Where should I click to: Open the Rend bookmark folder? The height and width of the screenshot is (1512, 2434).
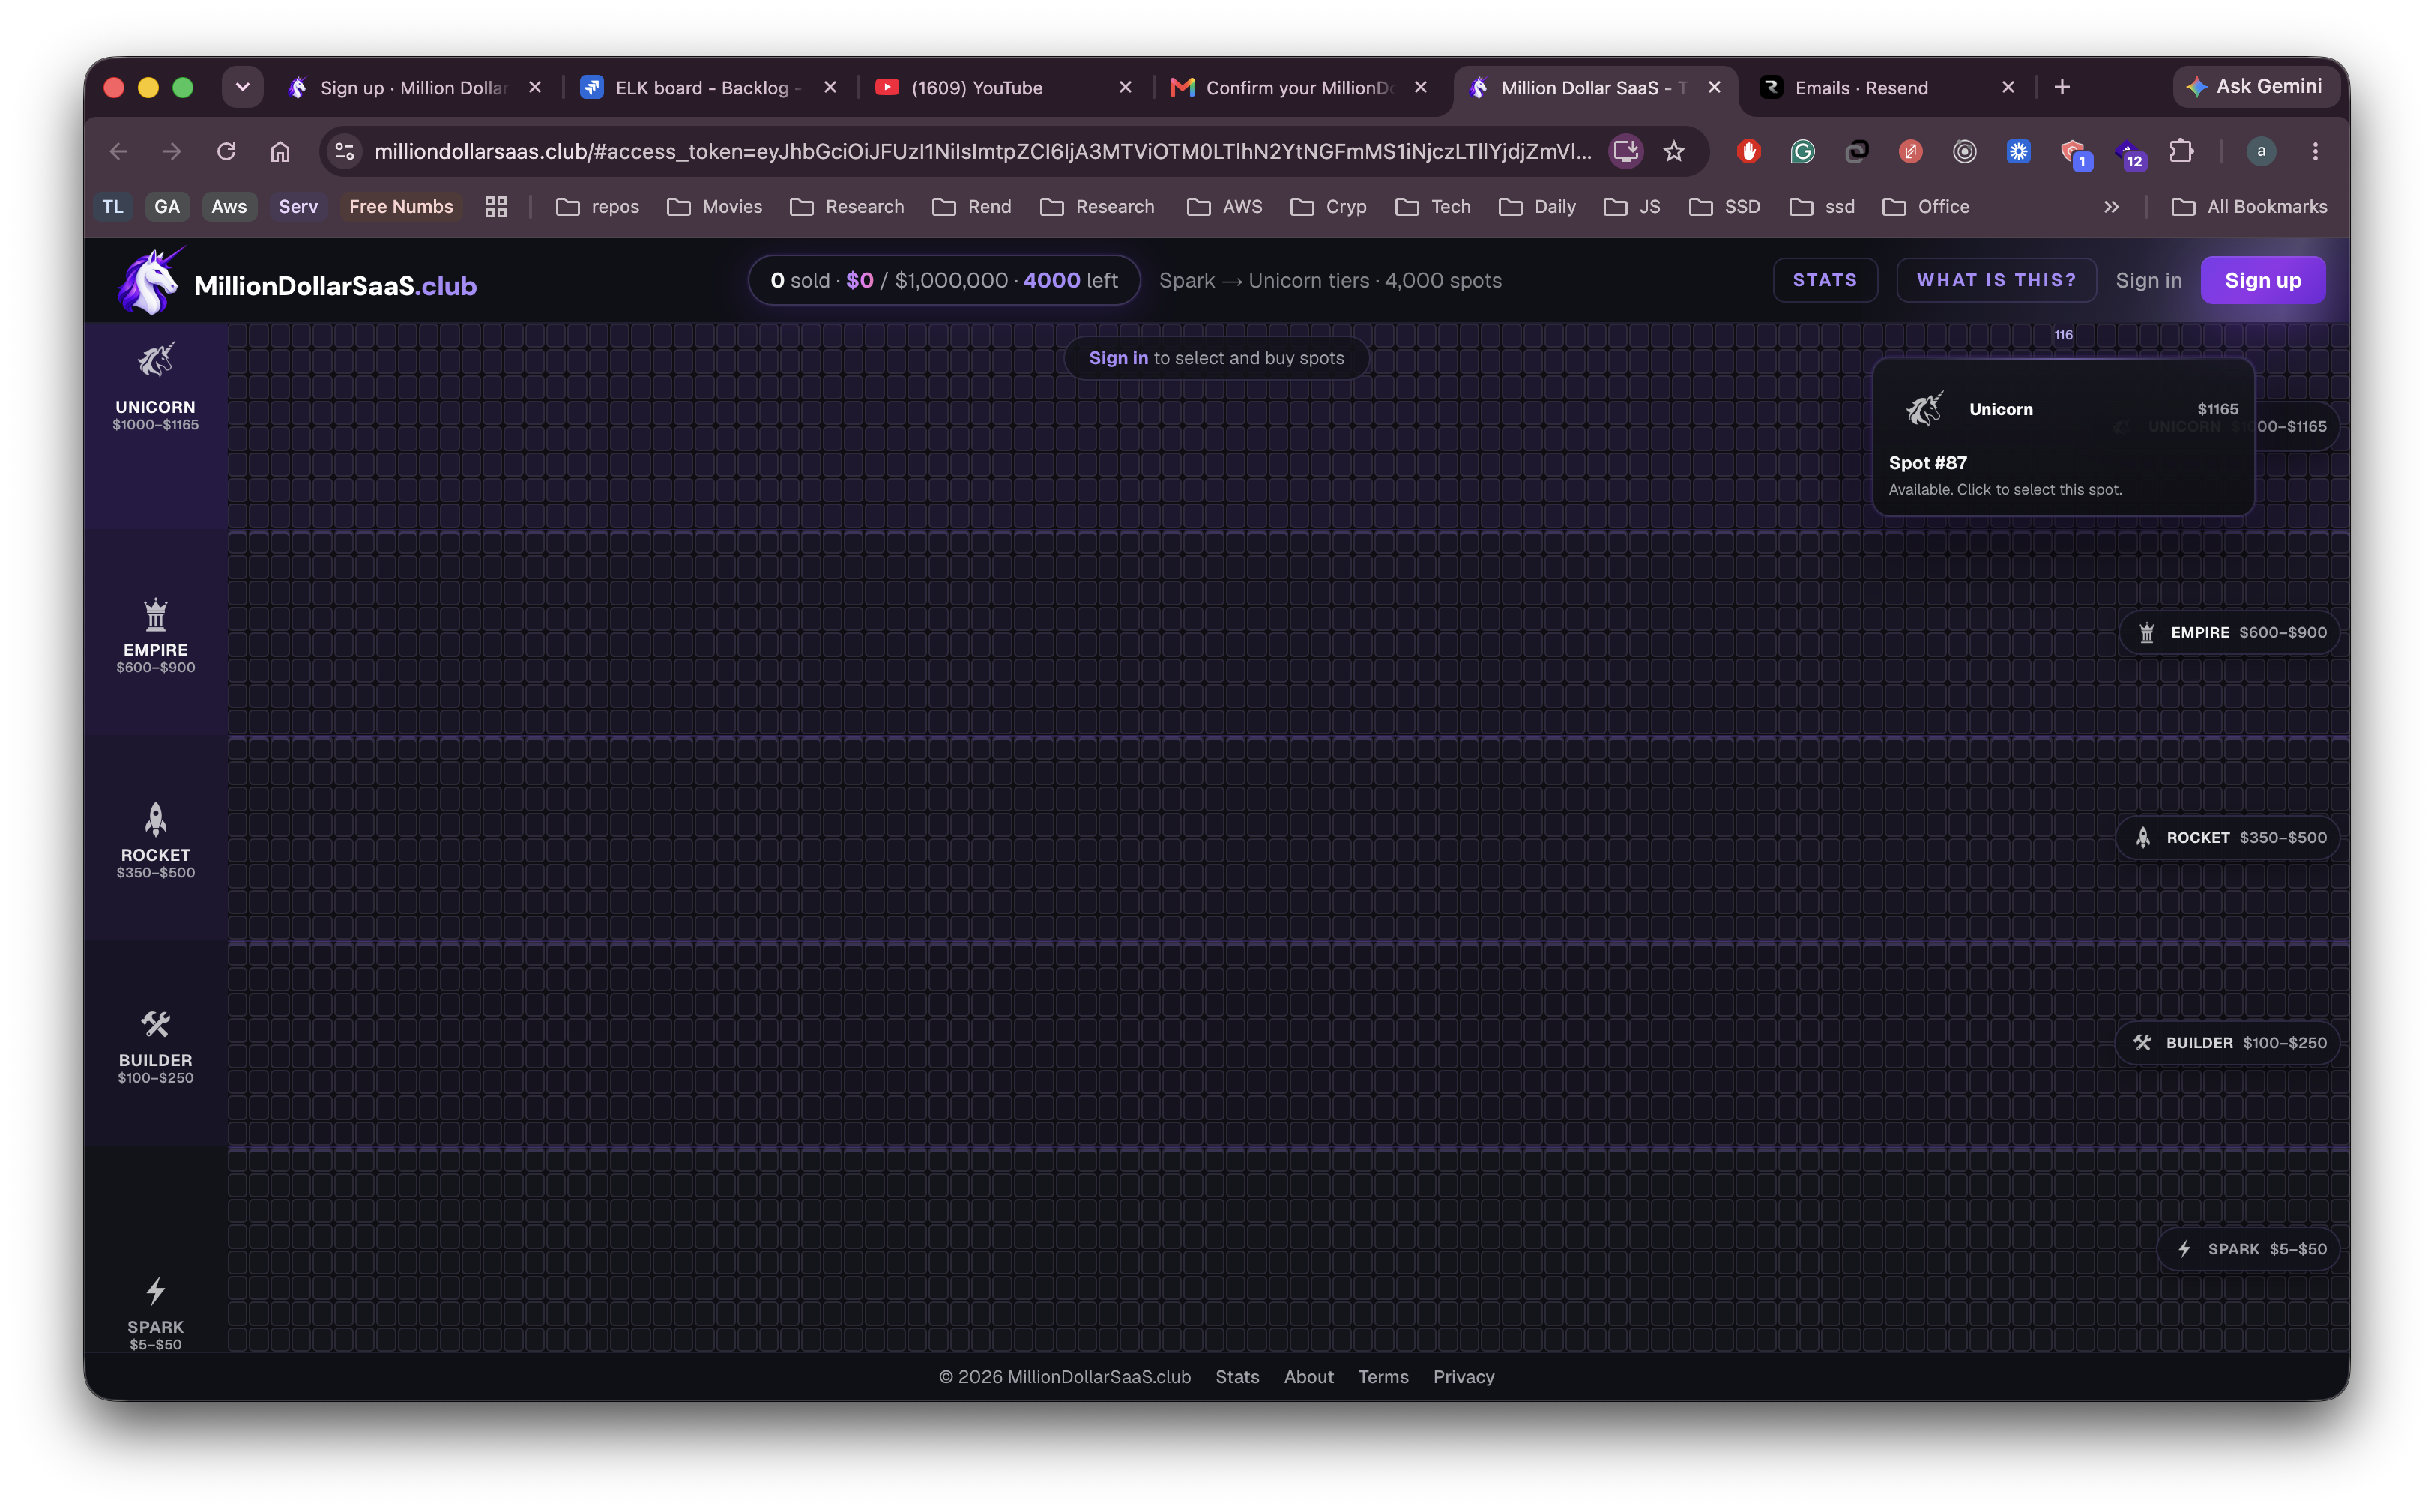pyautogui.click(x=972, y=207)
